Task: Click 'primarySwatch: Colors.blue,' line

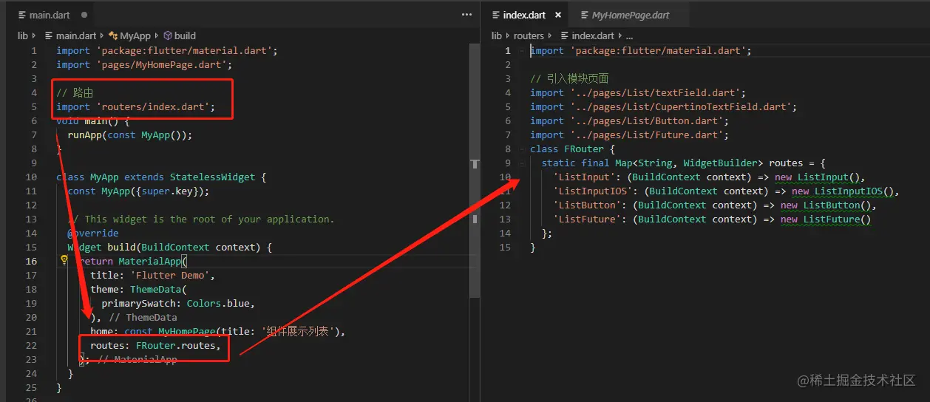Action: (x=178, y=304)
